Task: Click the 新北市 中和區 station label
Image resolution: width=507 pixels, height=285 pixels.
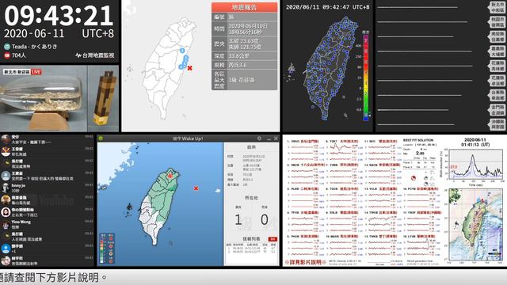Action: pyautogui.click(x=497, y=7)
